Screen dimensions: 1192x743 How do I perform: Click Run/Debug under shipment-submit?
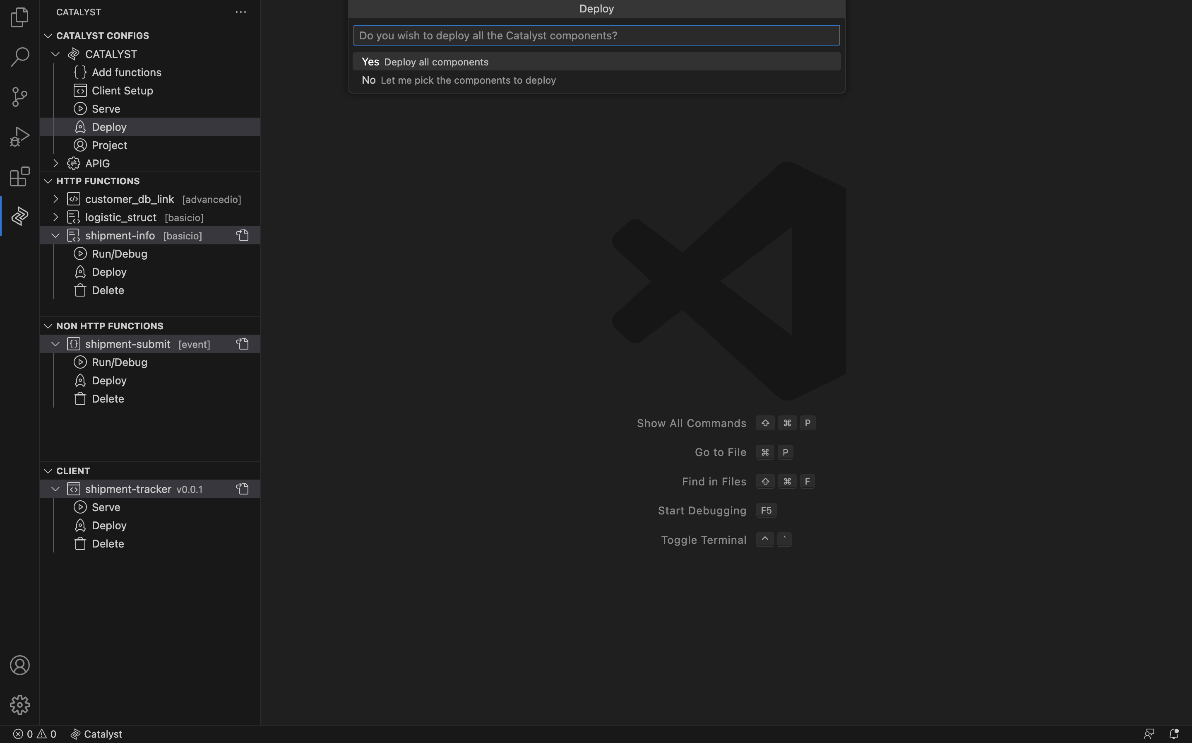point(150,362)
